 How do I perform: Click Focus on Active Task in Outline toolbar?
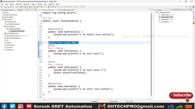(172, 10)
